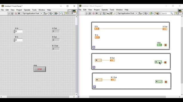Open font dropdown in Block Diagram toolbar
183x102 pixels.
[127, 13]
